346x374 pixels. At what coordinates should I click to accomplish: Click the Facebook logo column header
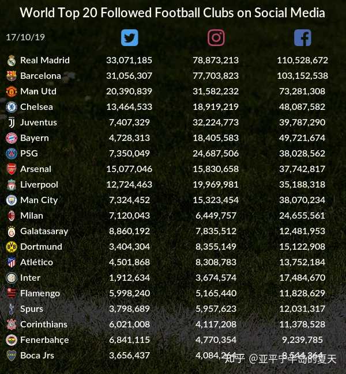(303, 38)
